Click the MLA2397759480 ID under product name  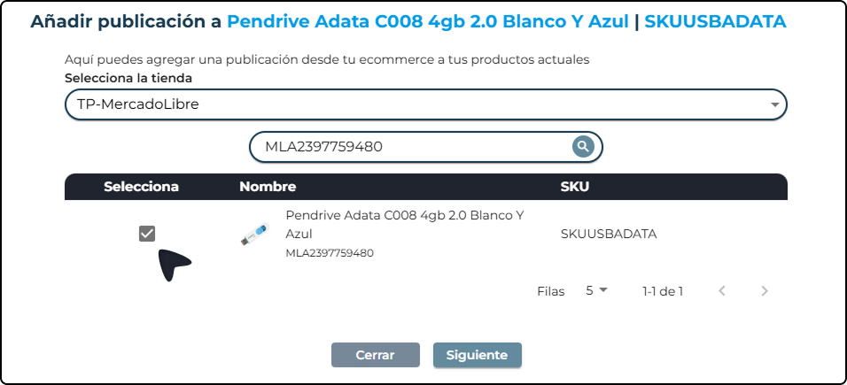pos(329,253)
